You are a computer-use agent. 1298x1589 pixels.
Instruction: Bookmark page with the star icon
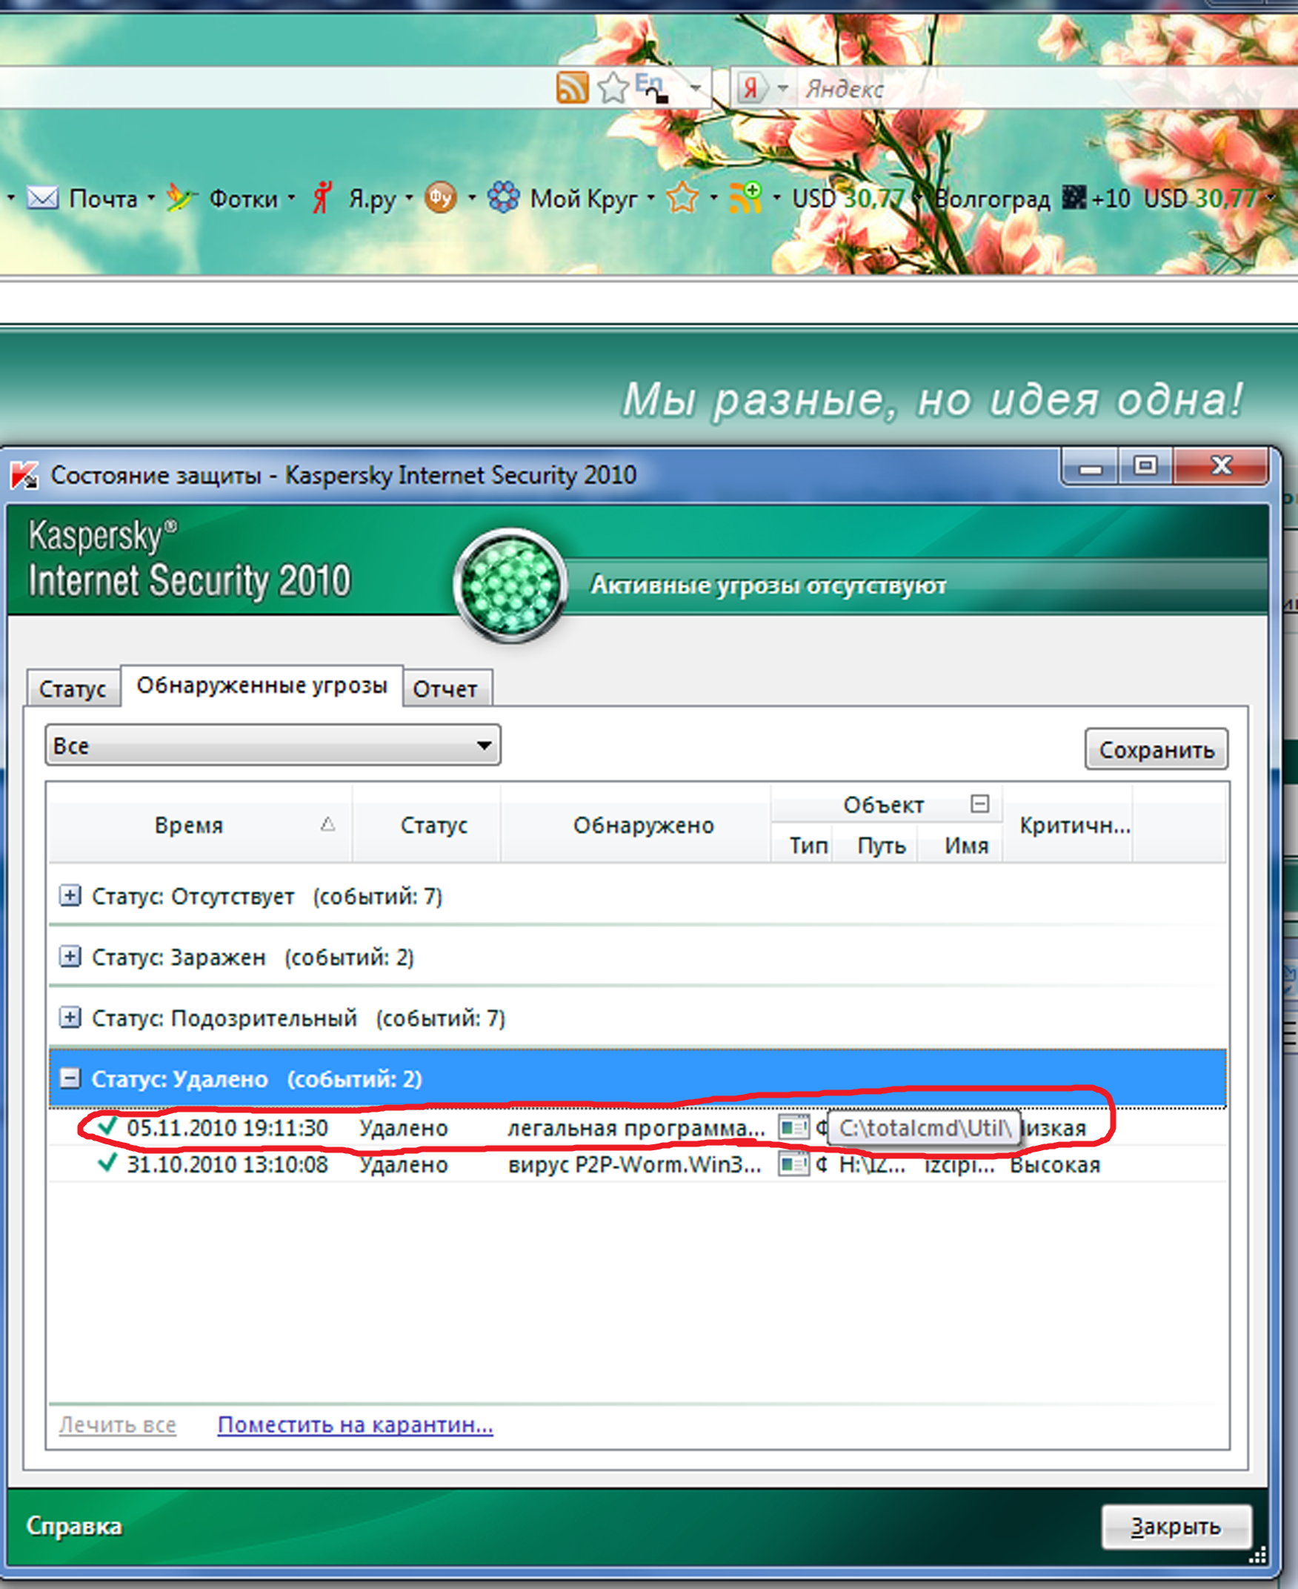coord(613,87)
